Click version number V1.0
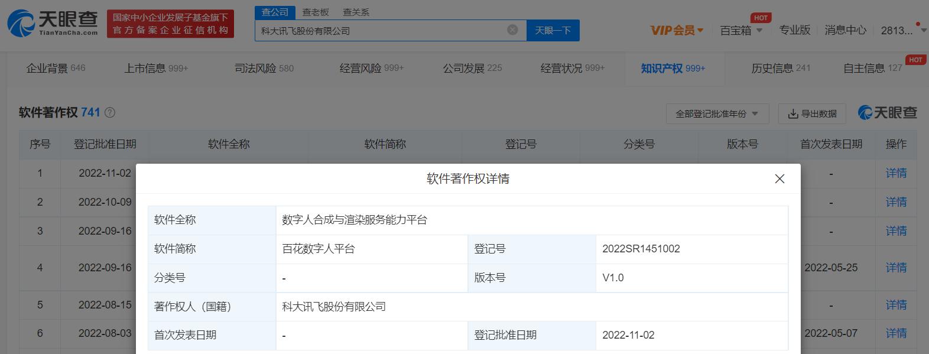This screenshot has width=929, height=354. [613, 278]
